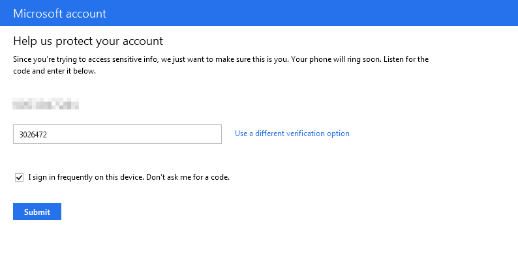
Task: Uncheck the 'I sign in frequently' checkbox
Action: 19,176
